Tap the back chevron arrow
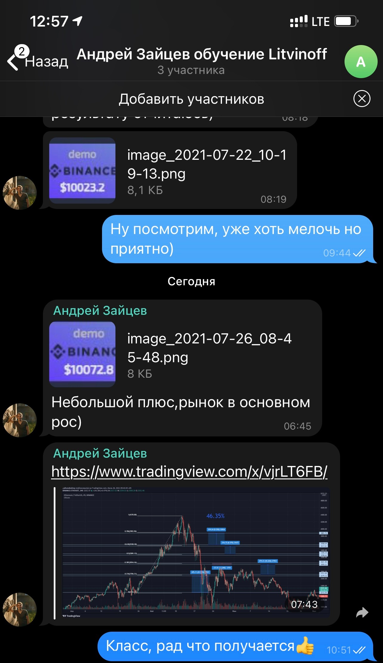The height and width of the screenshot is (663, 383). point(13,62)
